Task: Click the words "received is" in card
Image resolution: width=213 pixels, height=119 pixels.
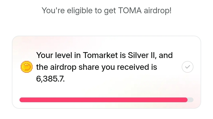Action: (x=137, y=67)
